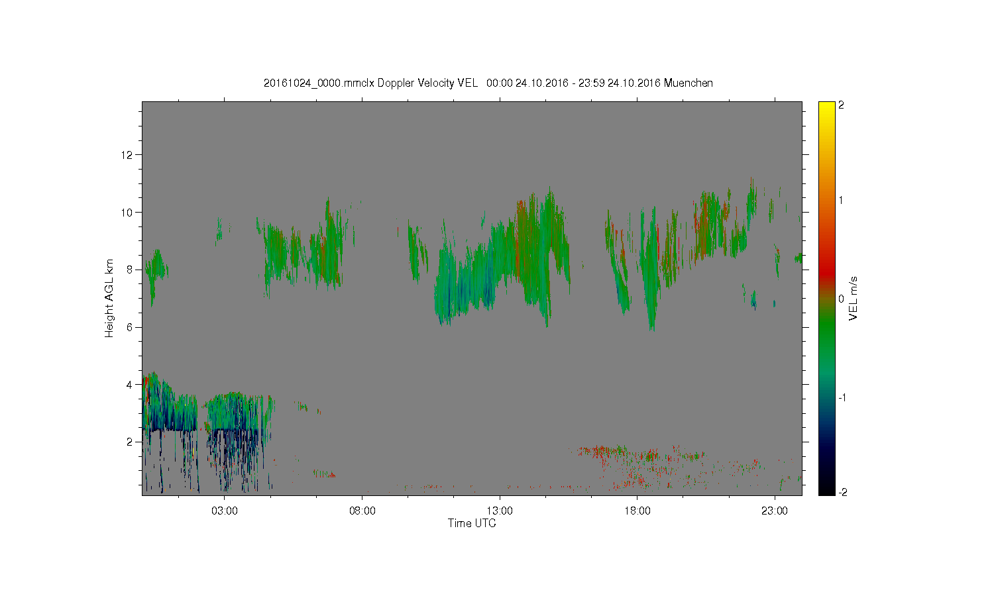
Task: Click the colorbar value label -1
Action: pyautogui.click(x=842, y=397)
